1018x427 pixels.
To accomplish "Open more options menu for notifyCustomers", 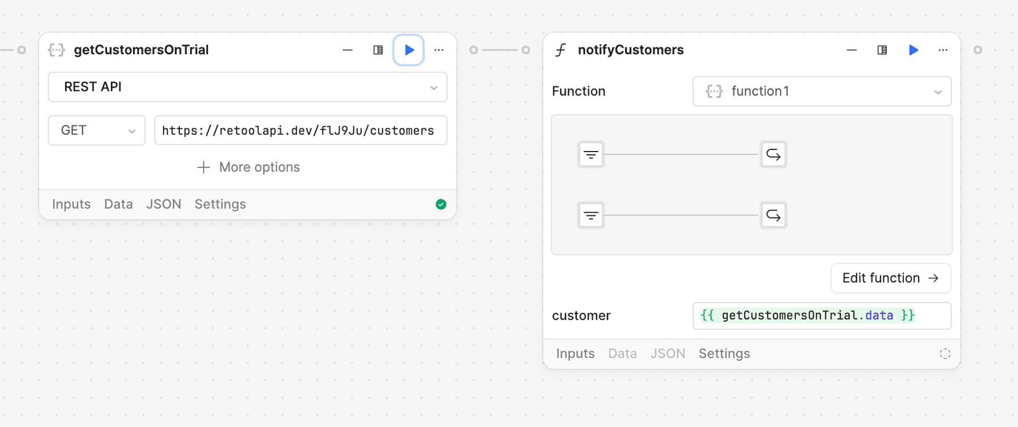I will (x=943, y=50).
